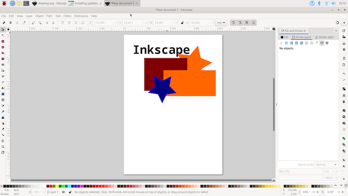This screenshot has height=196, width=348.
Task: Click the Print document icon
Action: click(x=344, y=50)
